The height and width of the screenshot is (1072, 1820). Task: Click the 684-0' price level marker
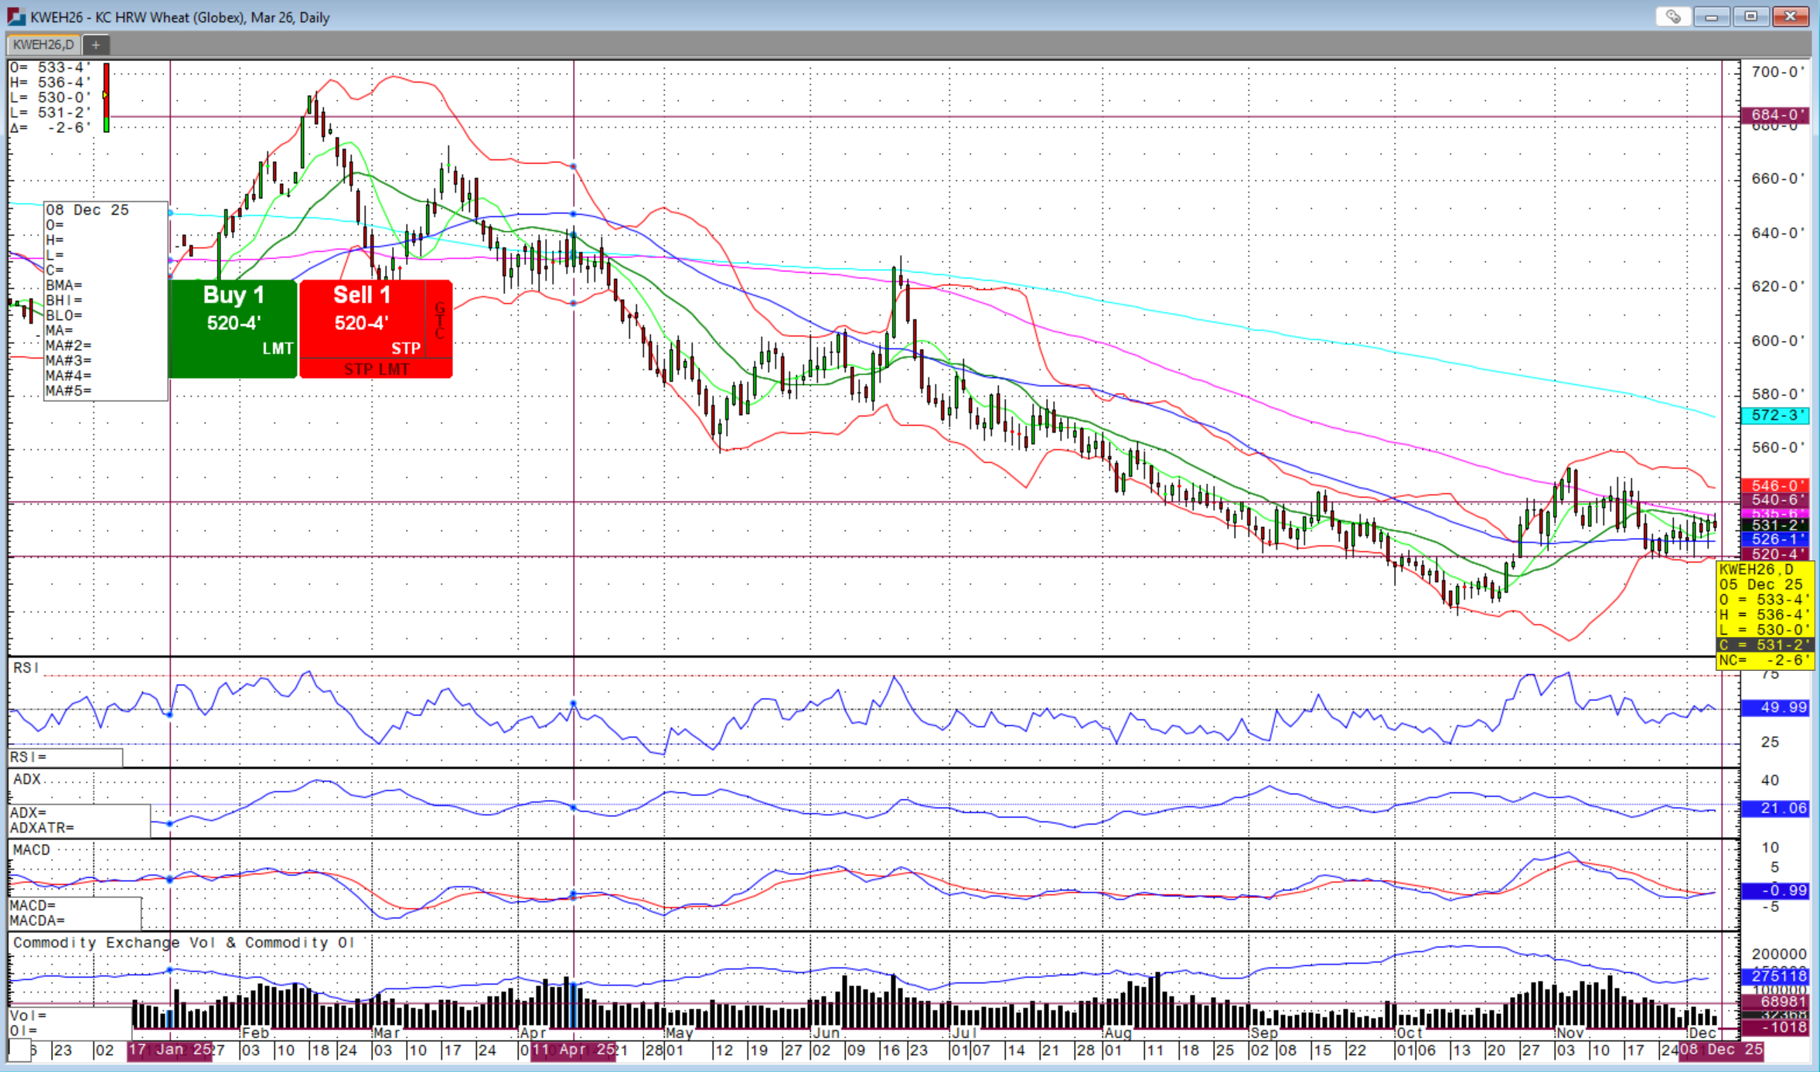click(x=1777, y=115)
